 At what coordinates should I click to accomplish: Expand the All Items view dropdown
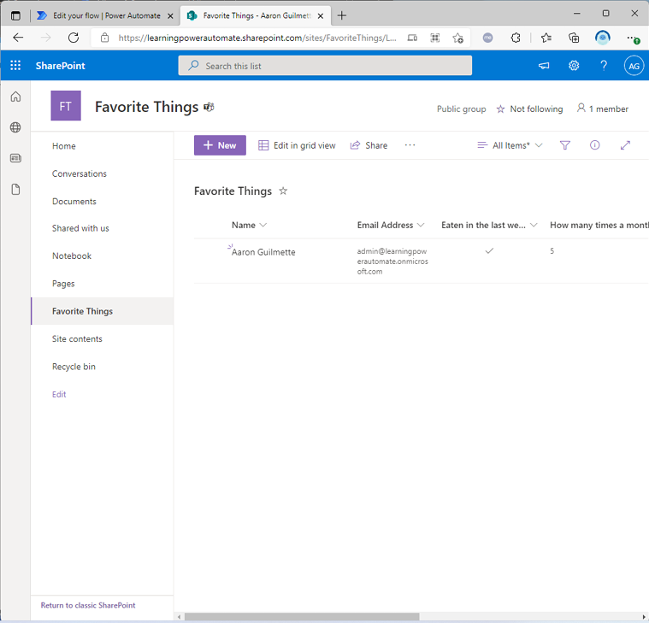point(510,145)
